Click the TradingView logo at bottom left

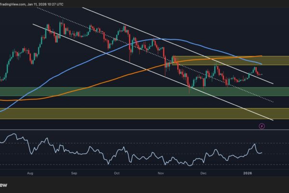(5, 184)
